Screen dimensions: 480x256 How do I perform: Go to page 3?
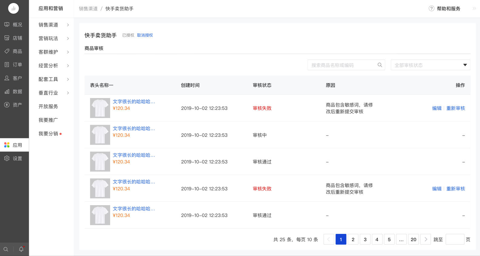(365, 239)
